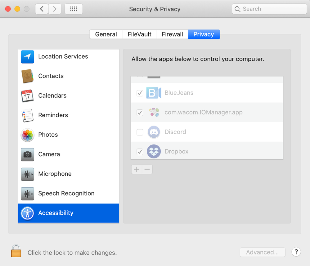Image resolution: width=310 pixels, height=266 pixels.
Task: Show all preferences grid button
Action: click(x=74, y=9)
